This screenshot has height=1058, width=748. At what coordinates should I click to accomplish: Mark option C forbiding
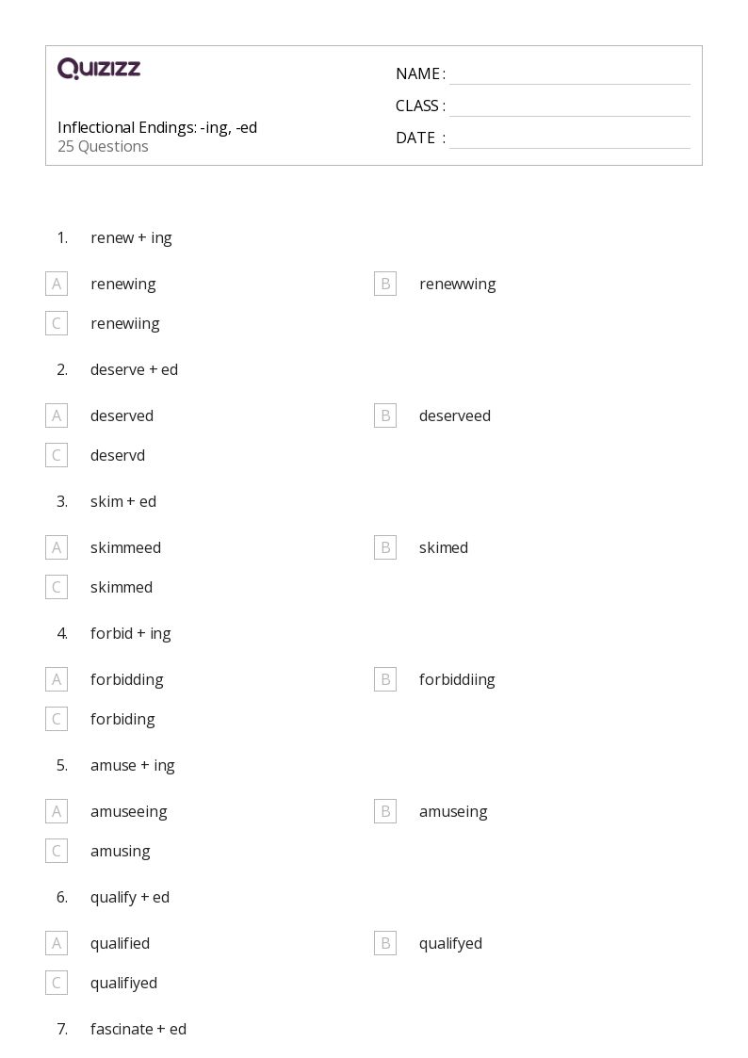(57, 719)
